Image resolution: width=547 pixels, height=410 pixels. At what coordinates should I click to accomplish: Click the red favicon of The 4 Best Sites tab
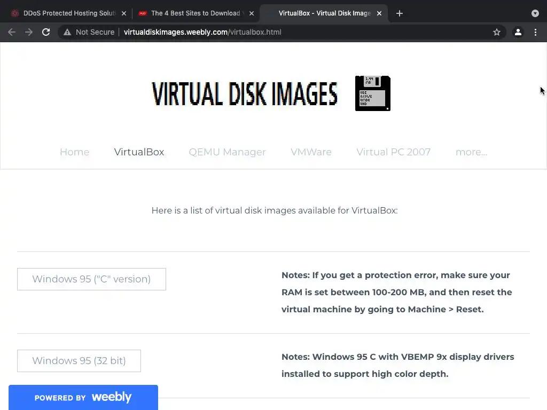(142, 13)
